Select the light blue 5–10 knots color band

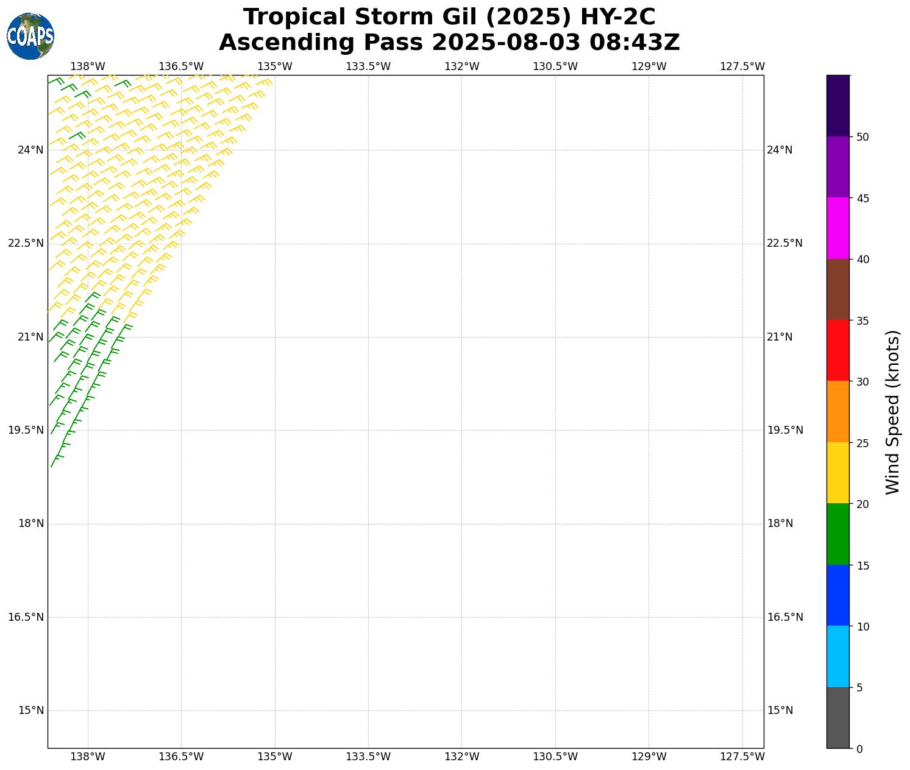click(x=837, y=656)
